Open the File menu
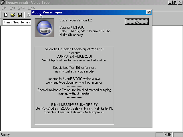Viewport: 183px width, 137px height. pyautogui.click(x=4, y=8)
